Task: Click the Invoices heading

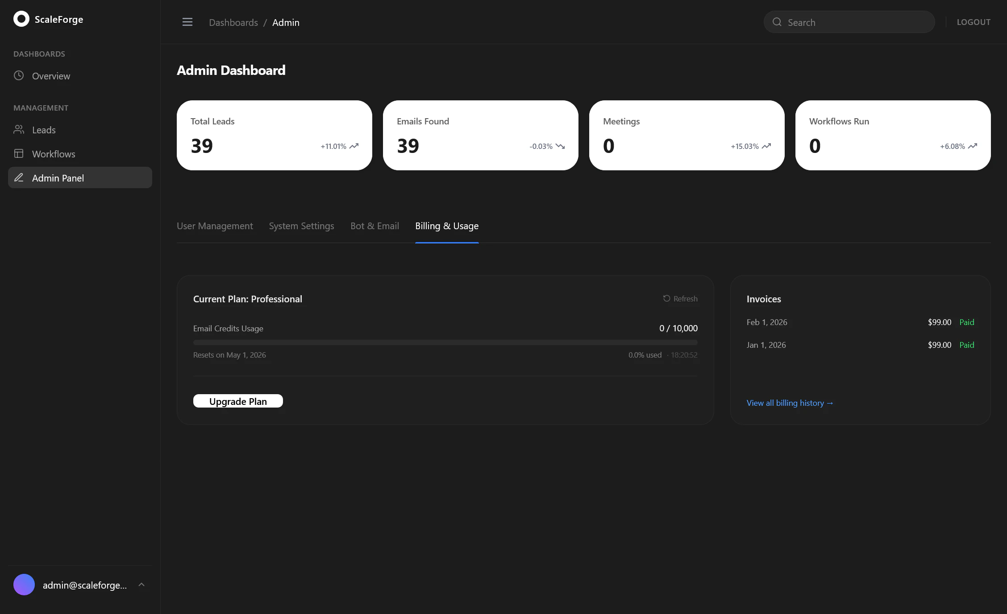Action: (764, 299)
